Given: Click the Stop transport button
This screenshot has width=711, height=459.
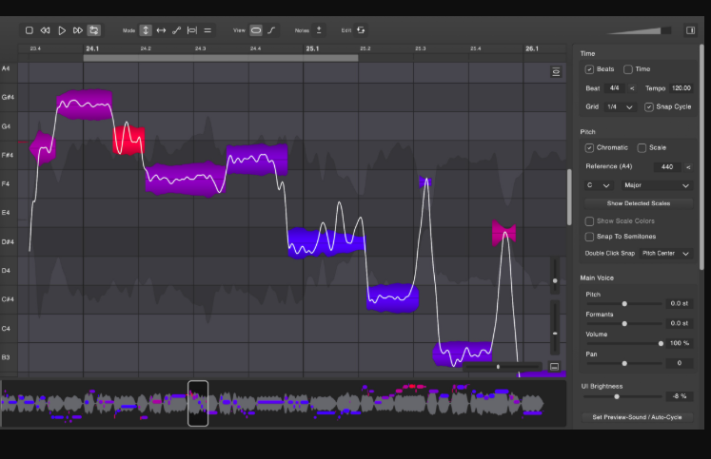Looking at the screenshot, I should click(30, 30).
